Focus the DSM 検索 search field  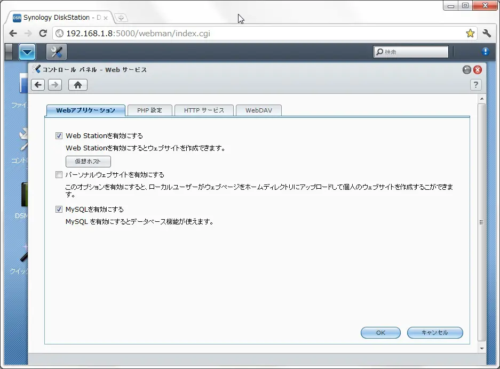[x=411, y=52]
